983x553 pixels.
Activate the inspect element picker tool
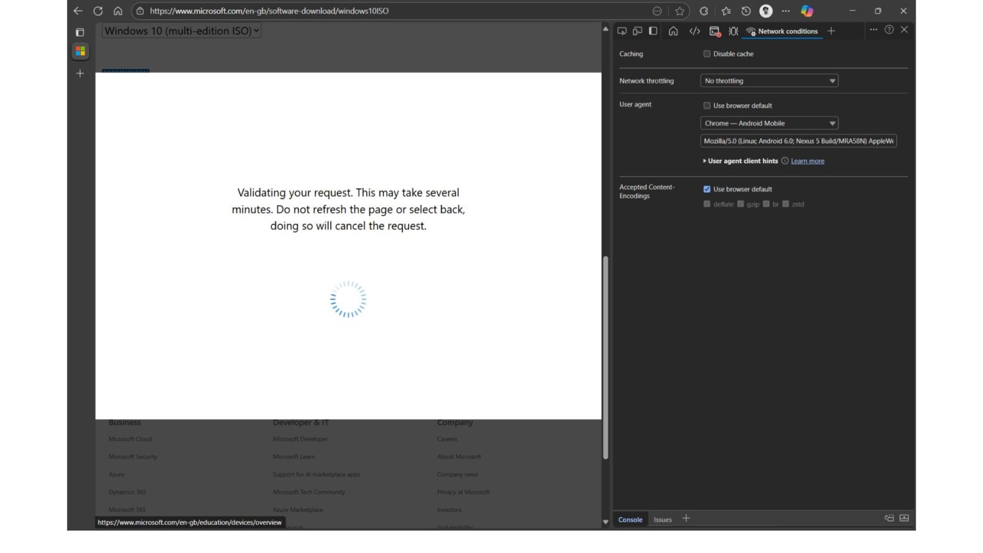pyautogui.click(x=621, y=31)
